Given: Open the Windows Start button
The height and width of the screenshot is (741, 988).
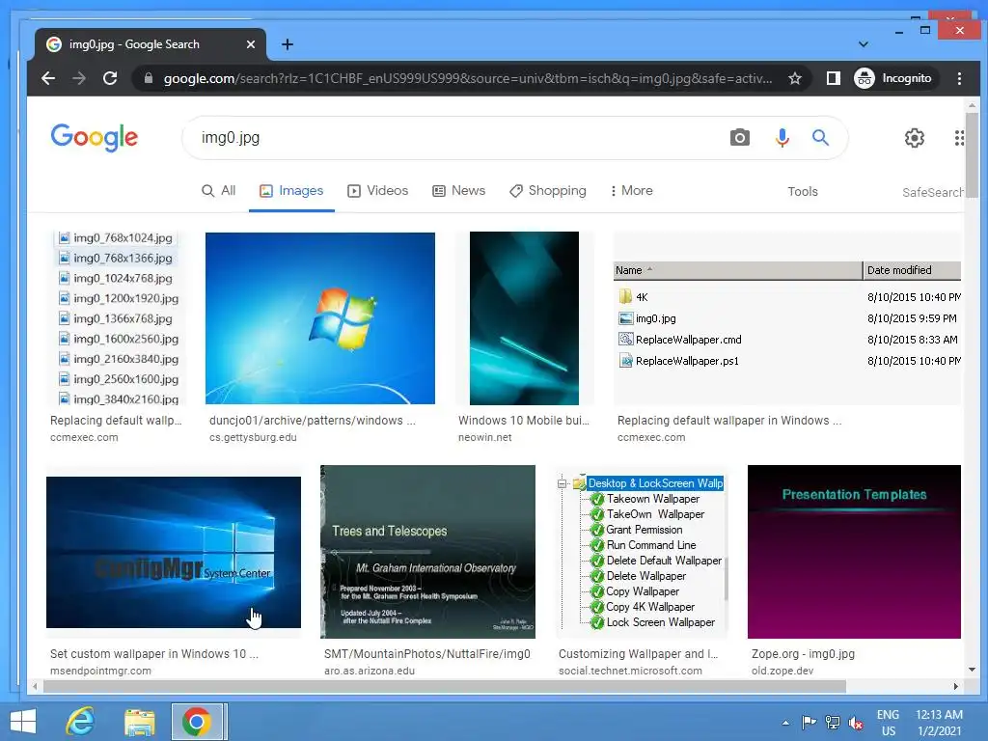Looking at the screenshot, I should tap(23, 722).
